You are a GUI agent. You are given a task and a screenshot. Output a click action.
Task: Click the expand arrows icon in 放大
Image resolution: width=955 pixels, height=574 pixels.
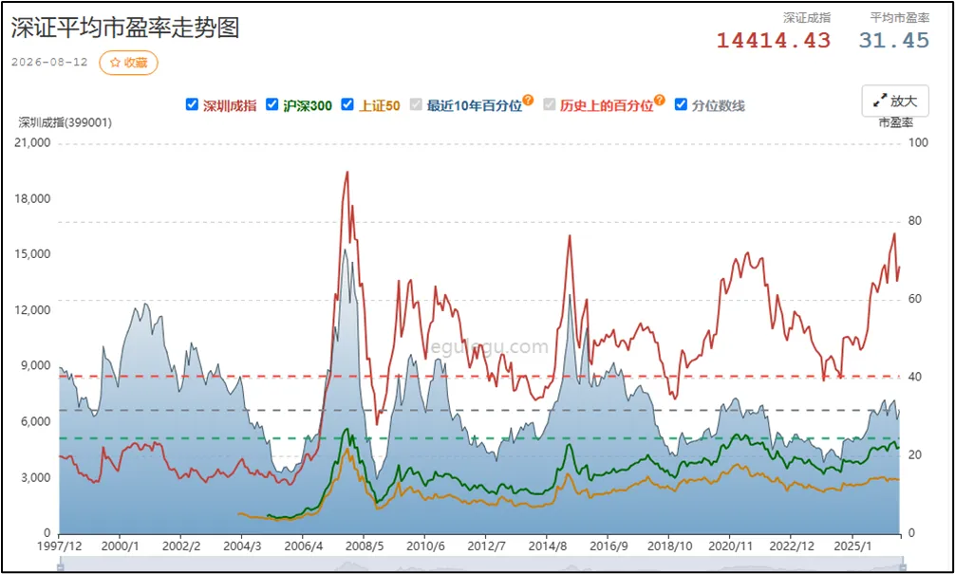click(879, 102)
